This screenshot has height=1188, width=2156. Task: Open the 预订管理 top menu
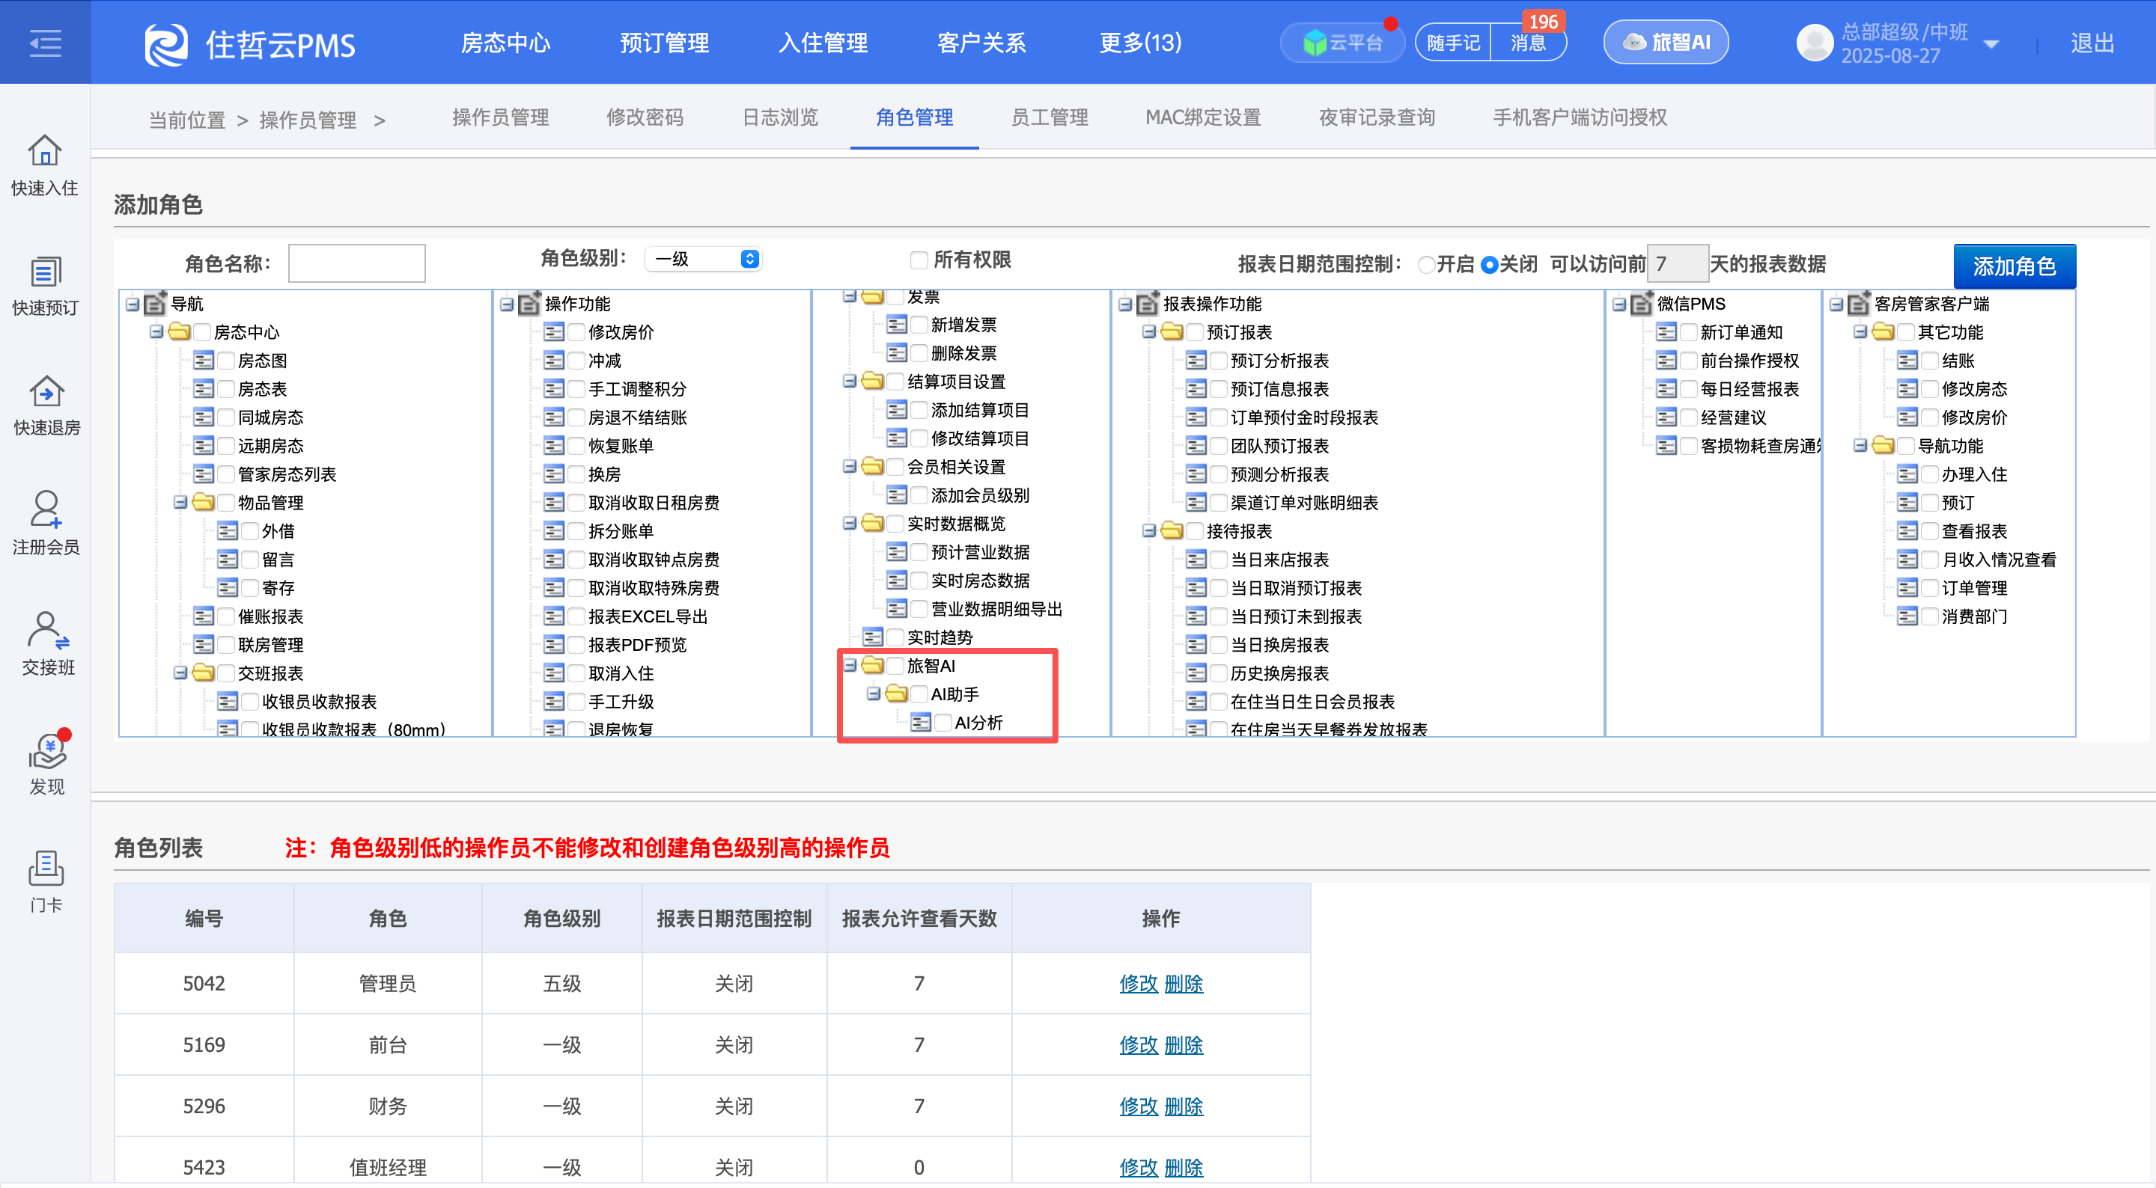(665, 42)
